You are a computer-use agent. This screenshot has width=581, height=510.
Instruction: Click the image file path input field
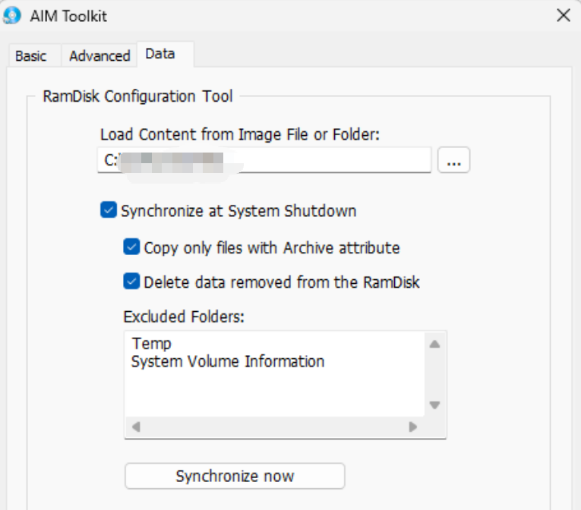[x=264, y=160]
